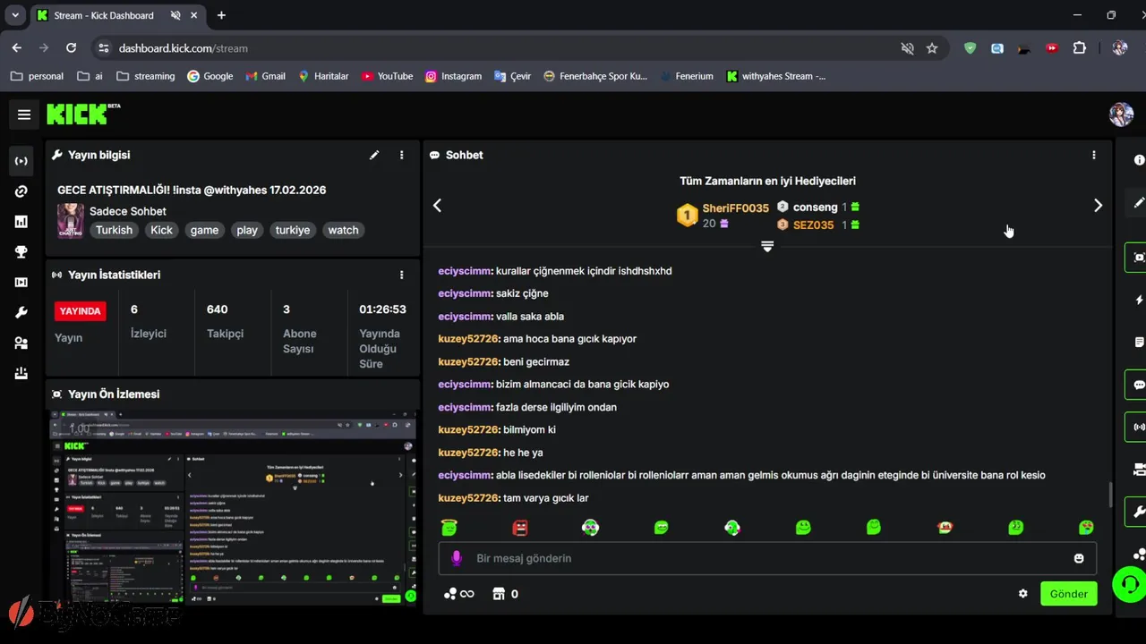Viewport: 1146px width, 644px height.
Task: Open the community people icon in sidebar
Action: (x=21, y=343)
